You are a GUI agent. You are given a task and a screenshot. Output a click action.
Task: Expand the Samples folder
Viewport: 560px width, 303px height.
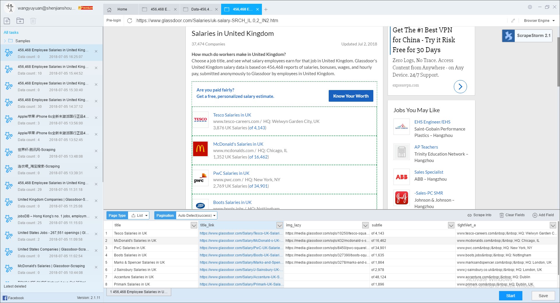pyautogui.click(x=5, y=41)
